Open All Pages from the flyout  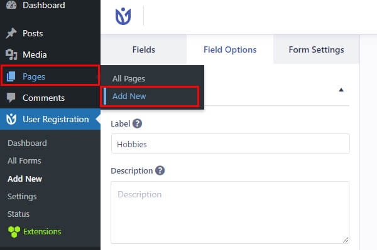pyautogui.click(x=129, y=78)
